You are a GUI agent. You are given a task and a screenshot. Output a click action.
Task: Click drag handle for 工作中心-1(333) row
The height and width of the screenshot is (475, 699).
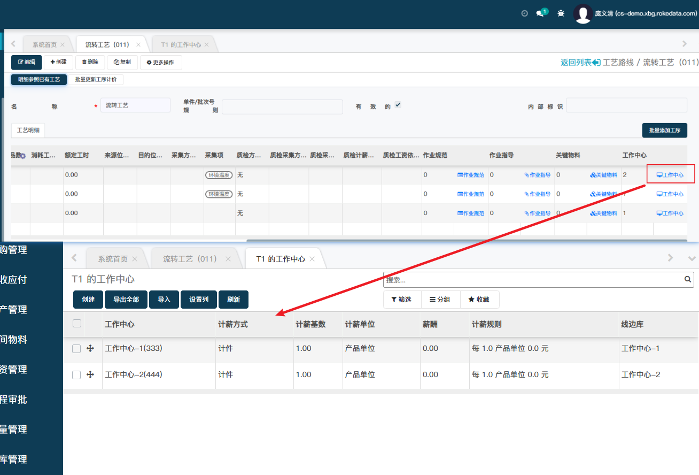90,348
